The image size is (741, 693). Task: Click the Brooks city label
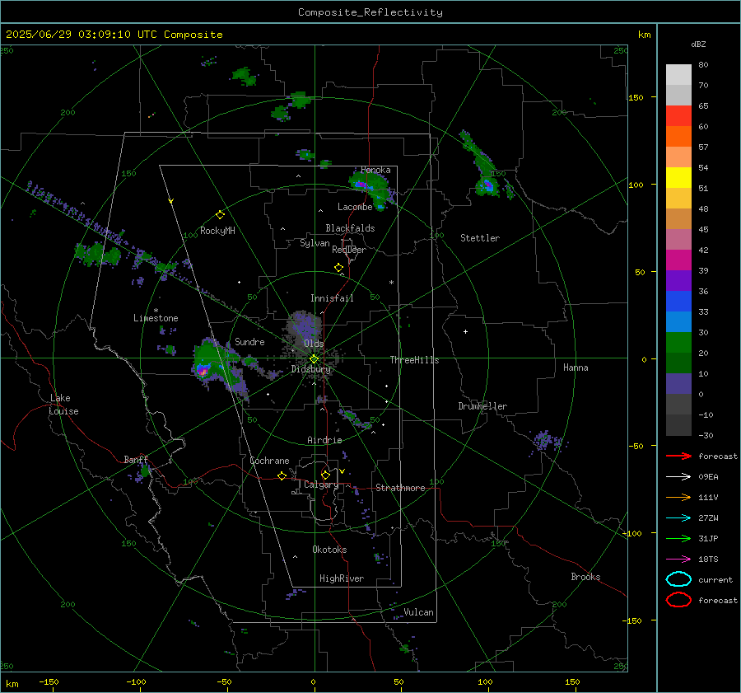pyautogui.click(x=585, y=577)
